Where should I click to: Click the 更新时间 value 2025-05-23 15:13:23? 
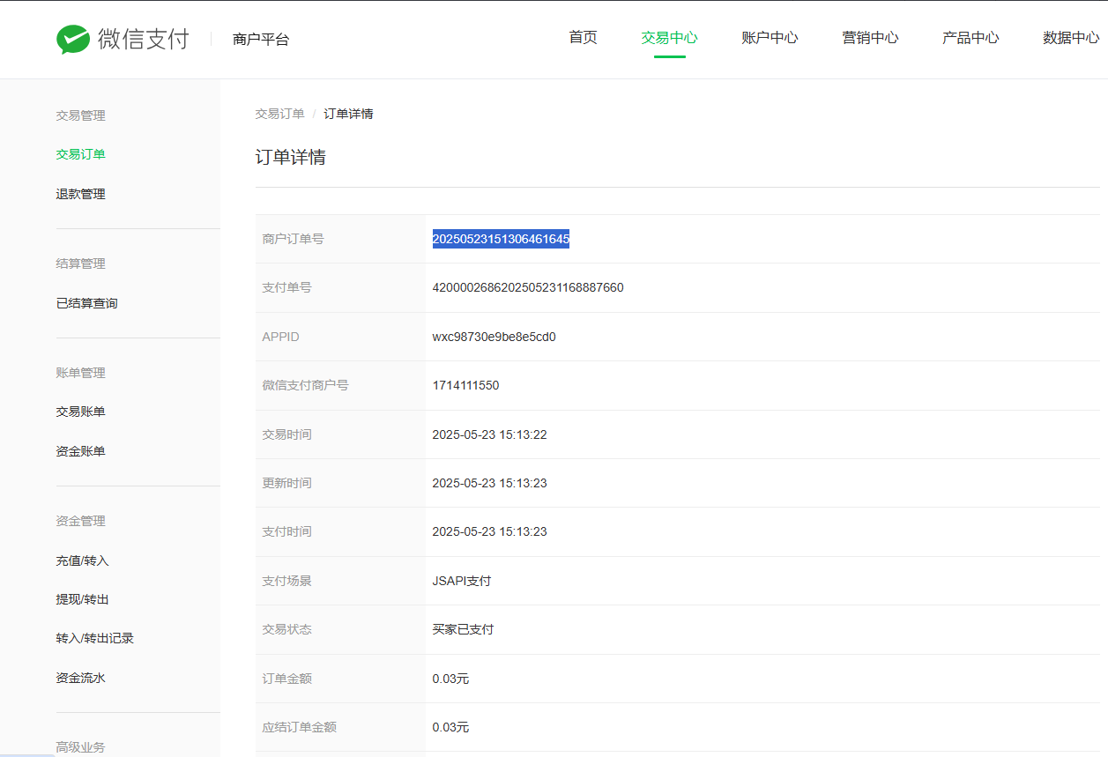(490, 483)
